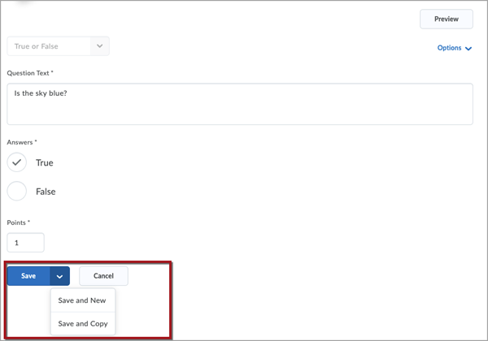488x341 pixels.
Task: Click the True answer label
Action: (x=45, y=162)
